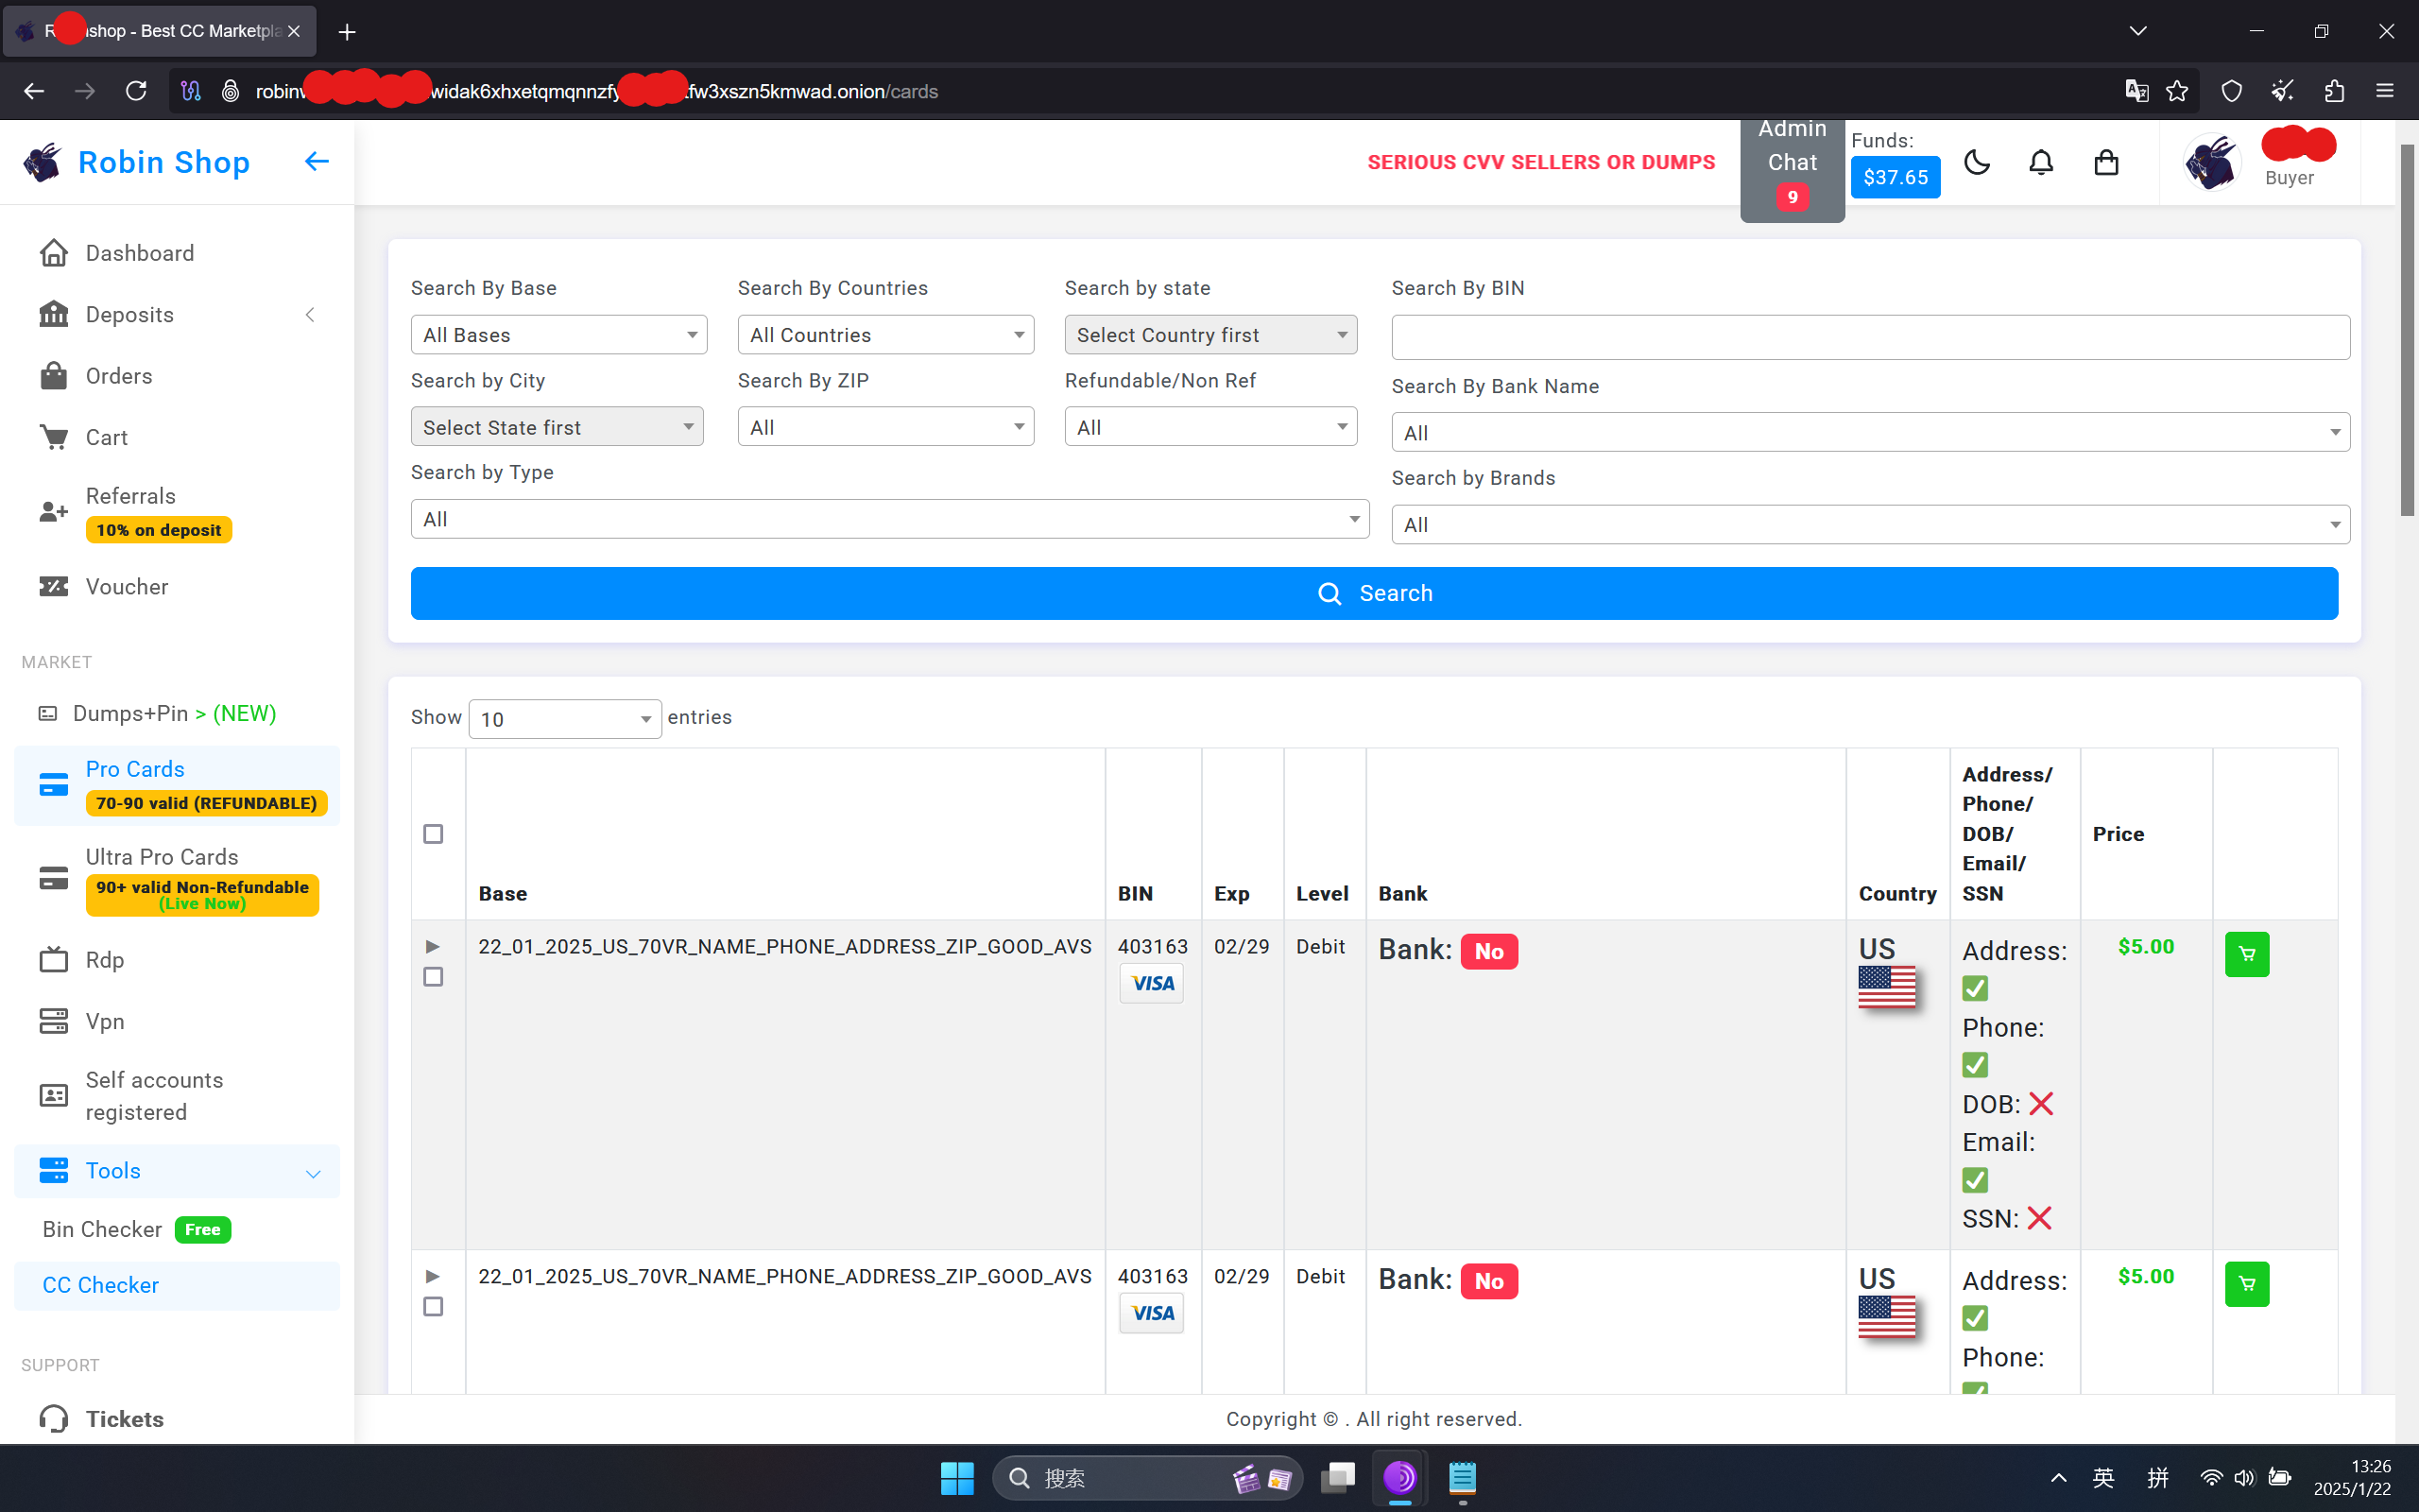Open browser extensions puzzle icon

[2333, 91]
